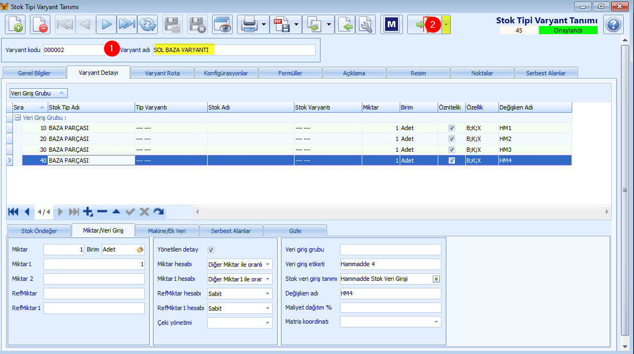Open page settings with the wrench icon
Screen dimensions: 634x354
pyautogui.click(x=366, y=24)
